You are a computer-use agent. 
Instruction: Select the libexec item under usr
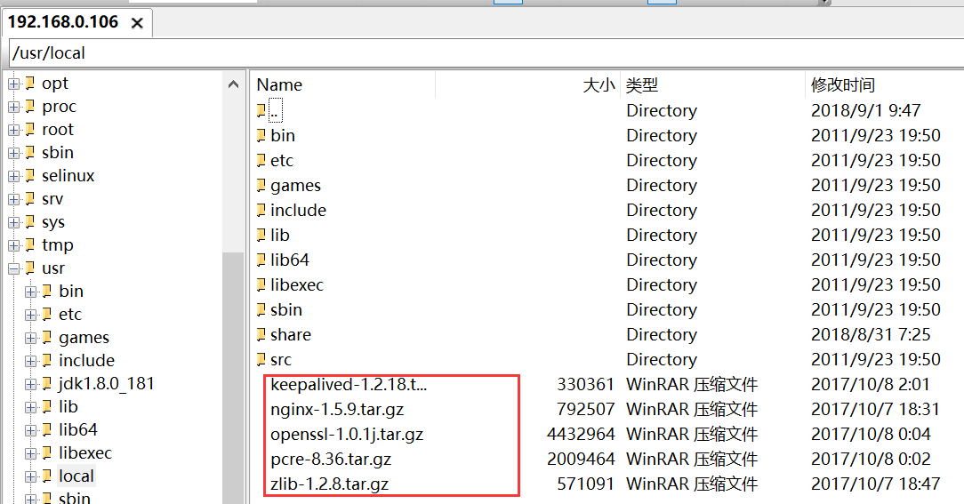pyautogui.click(x=85, y=453)
